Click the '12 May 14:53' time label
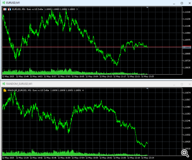The image size is (192, 160). 36,77
